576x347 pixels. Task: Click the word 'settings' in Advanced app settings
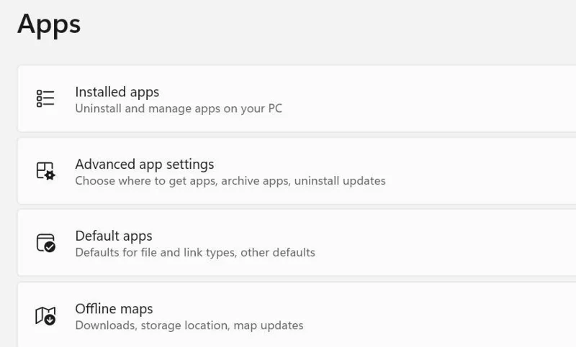[190, 165]
